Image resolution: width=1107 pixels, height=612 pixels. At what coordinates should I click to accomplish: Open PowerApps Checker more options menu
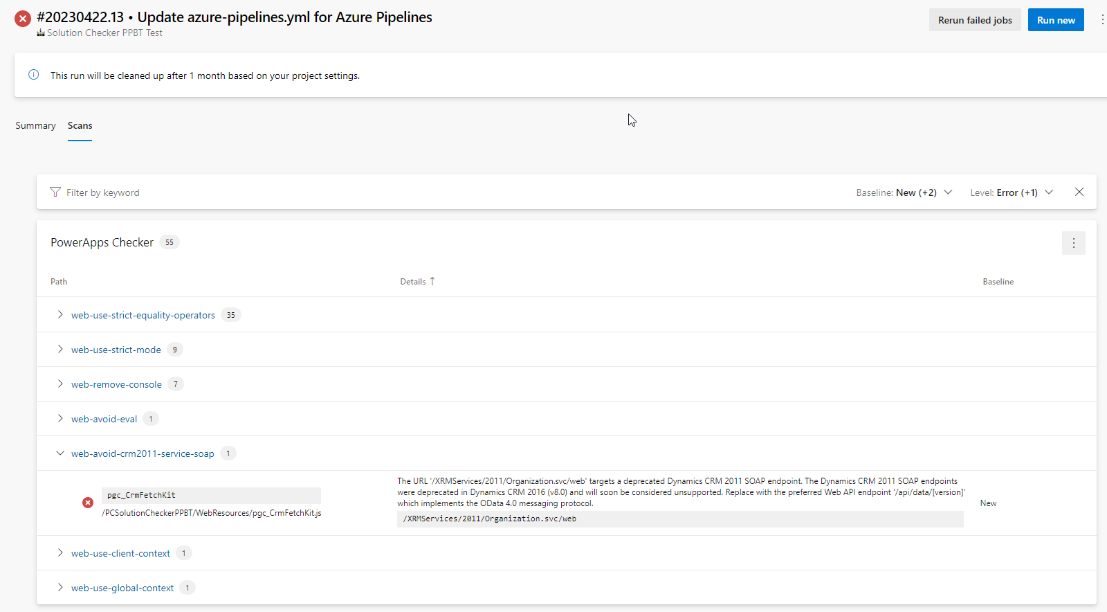(1074, 243)
